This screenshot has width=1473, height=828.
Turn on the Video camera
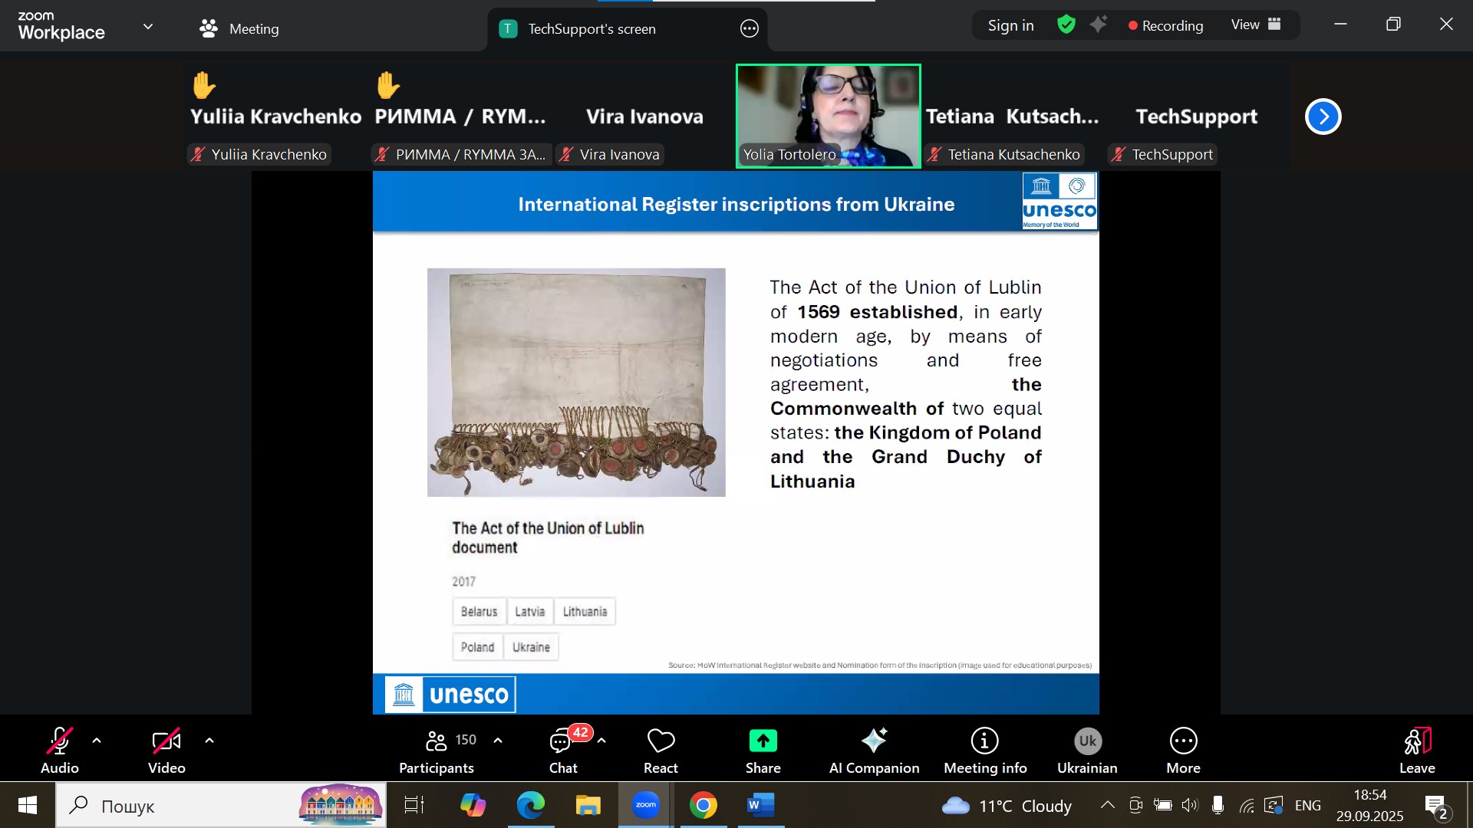click(x=166, y=741)
